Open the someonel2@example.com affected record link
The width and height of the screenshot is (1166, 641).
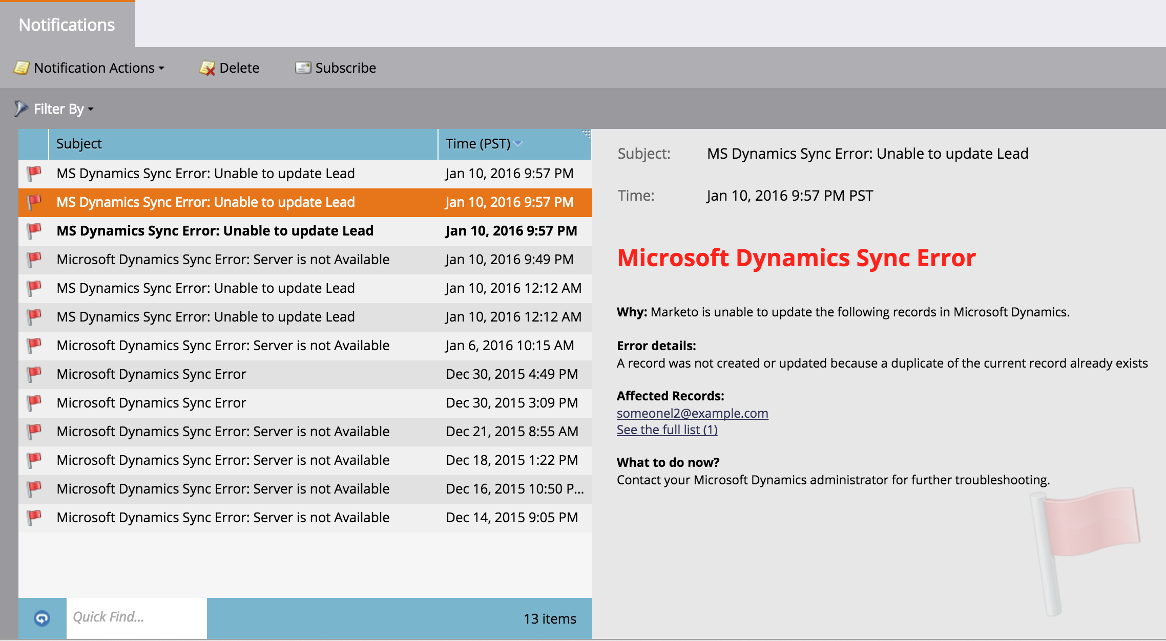coord(692,413)
